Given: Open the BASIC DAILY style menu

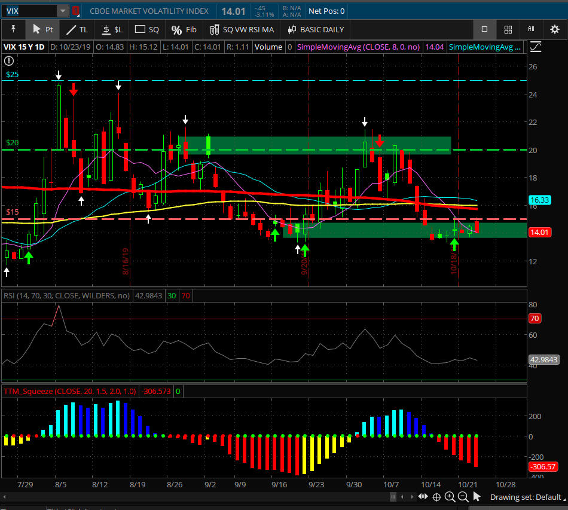Looking at the screenshot, I should pyautogui.click(x=316, y=29).
